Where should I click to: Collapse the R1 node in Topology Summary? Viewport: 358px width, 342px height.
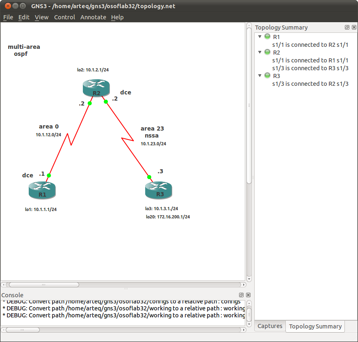click(260, 37)
